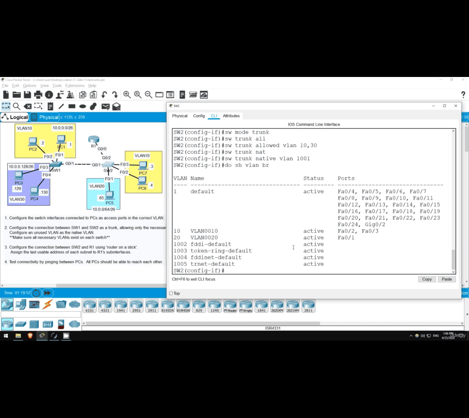This screenshot has height=418, width=469.
Task: Open the File menu
Action: coord(5,86)
